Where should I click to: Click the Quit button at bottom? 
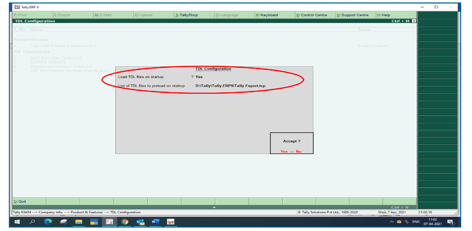pyautogui.click(x=29, y=201)
